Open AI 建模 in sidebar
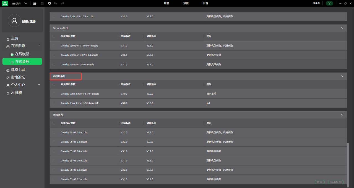Viewport: 354px width, 188px height. point(17,93)
